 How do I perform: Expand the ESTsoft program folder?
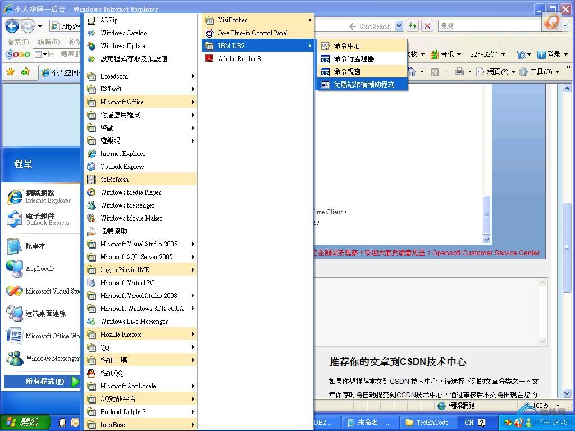point(140,89)
